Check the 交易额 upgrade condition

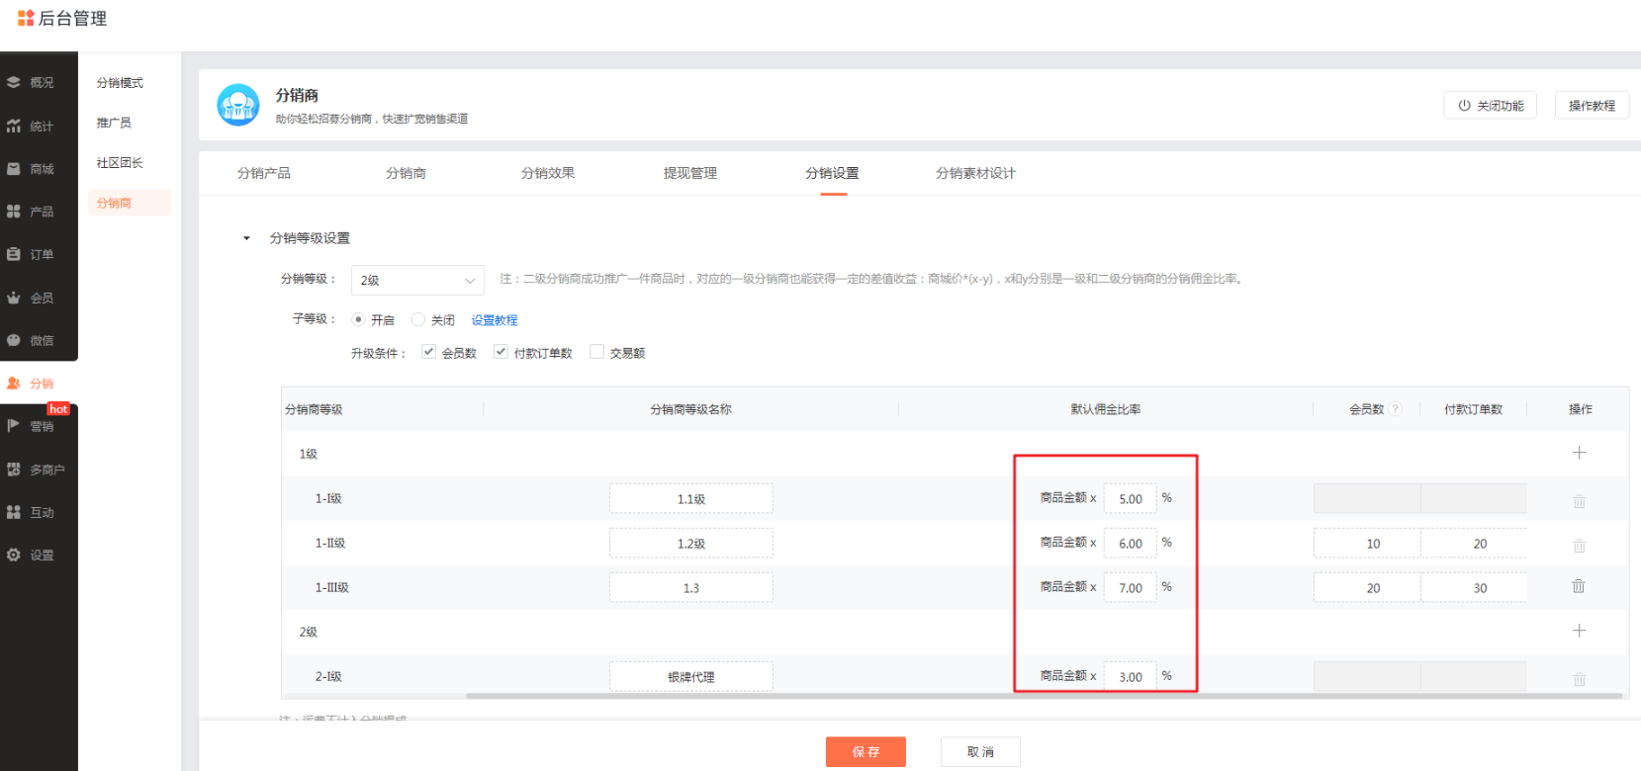pyautogui.click(x=596, y=352)
